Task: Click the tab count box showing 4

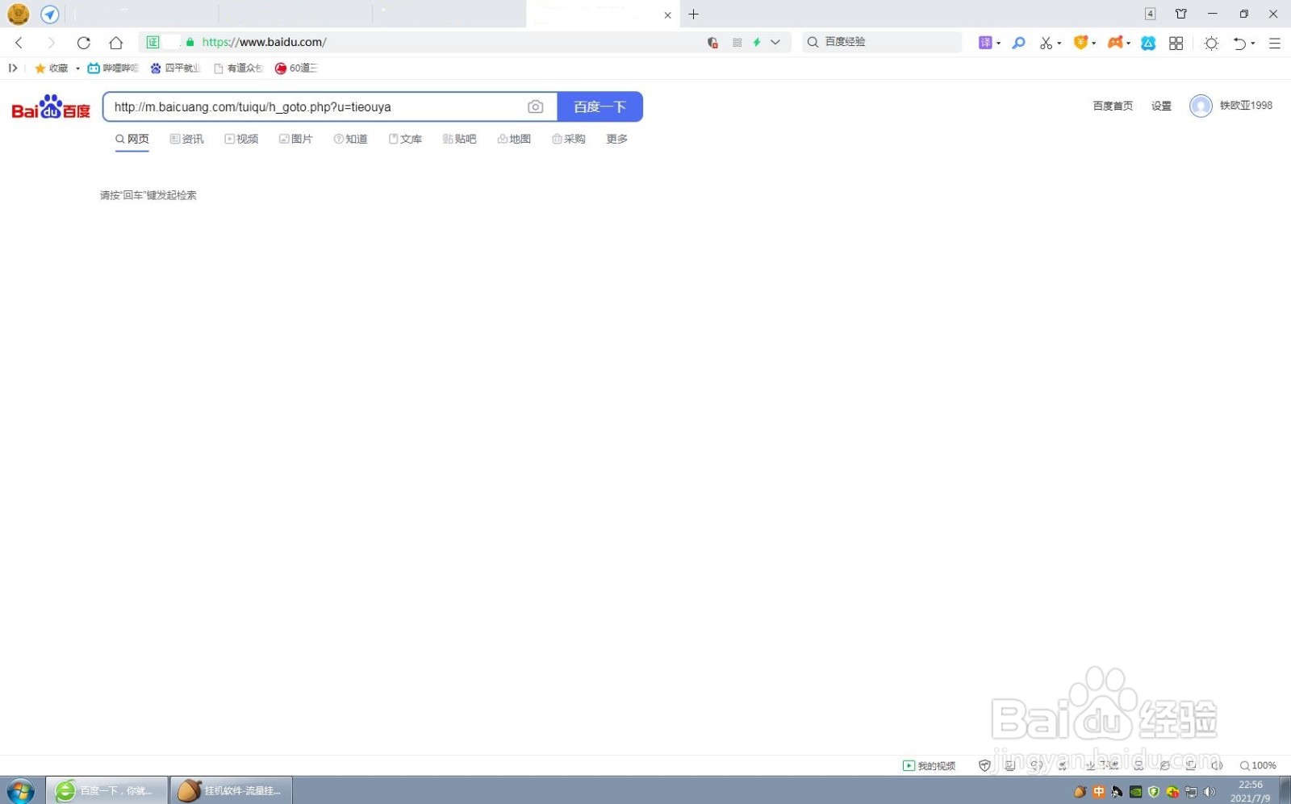Action: pyautogui.click(x=1150, y=14)
